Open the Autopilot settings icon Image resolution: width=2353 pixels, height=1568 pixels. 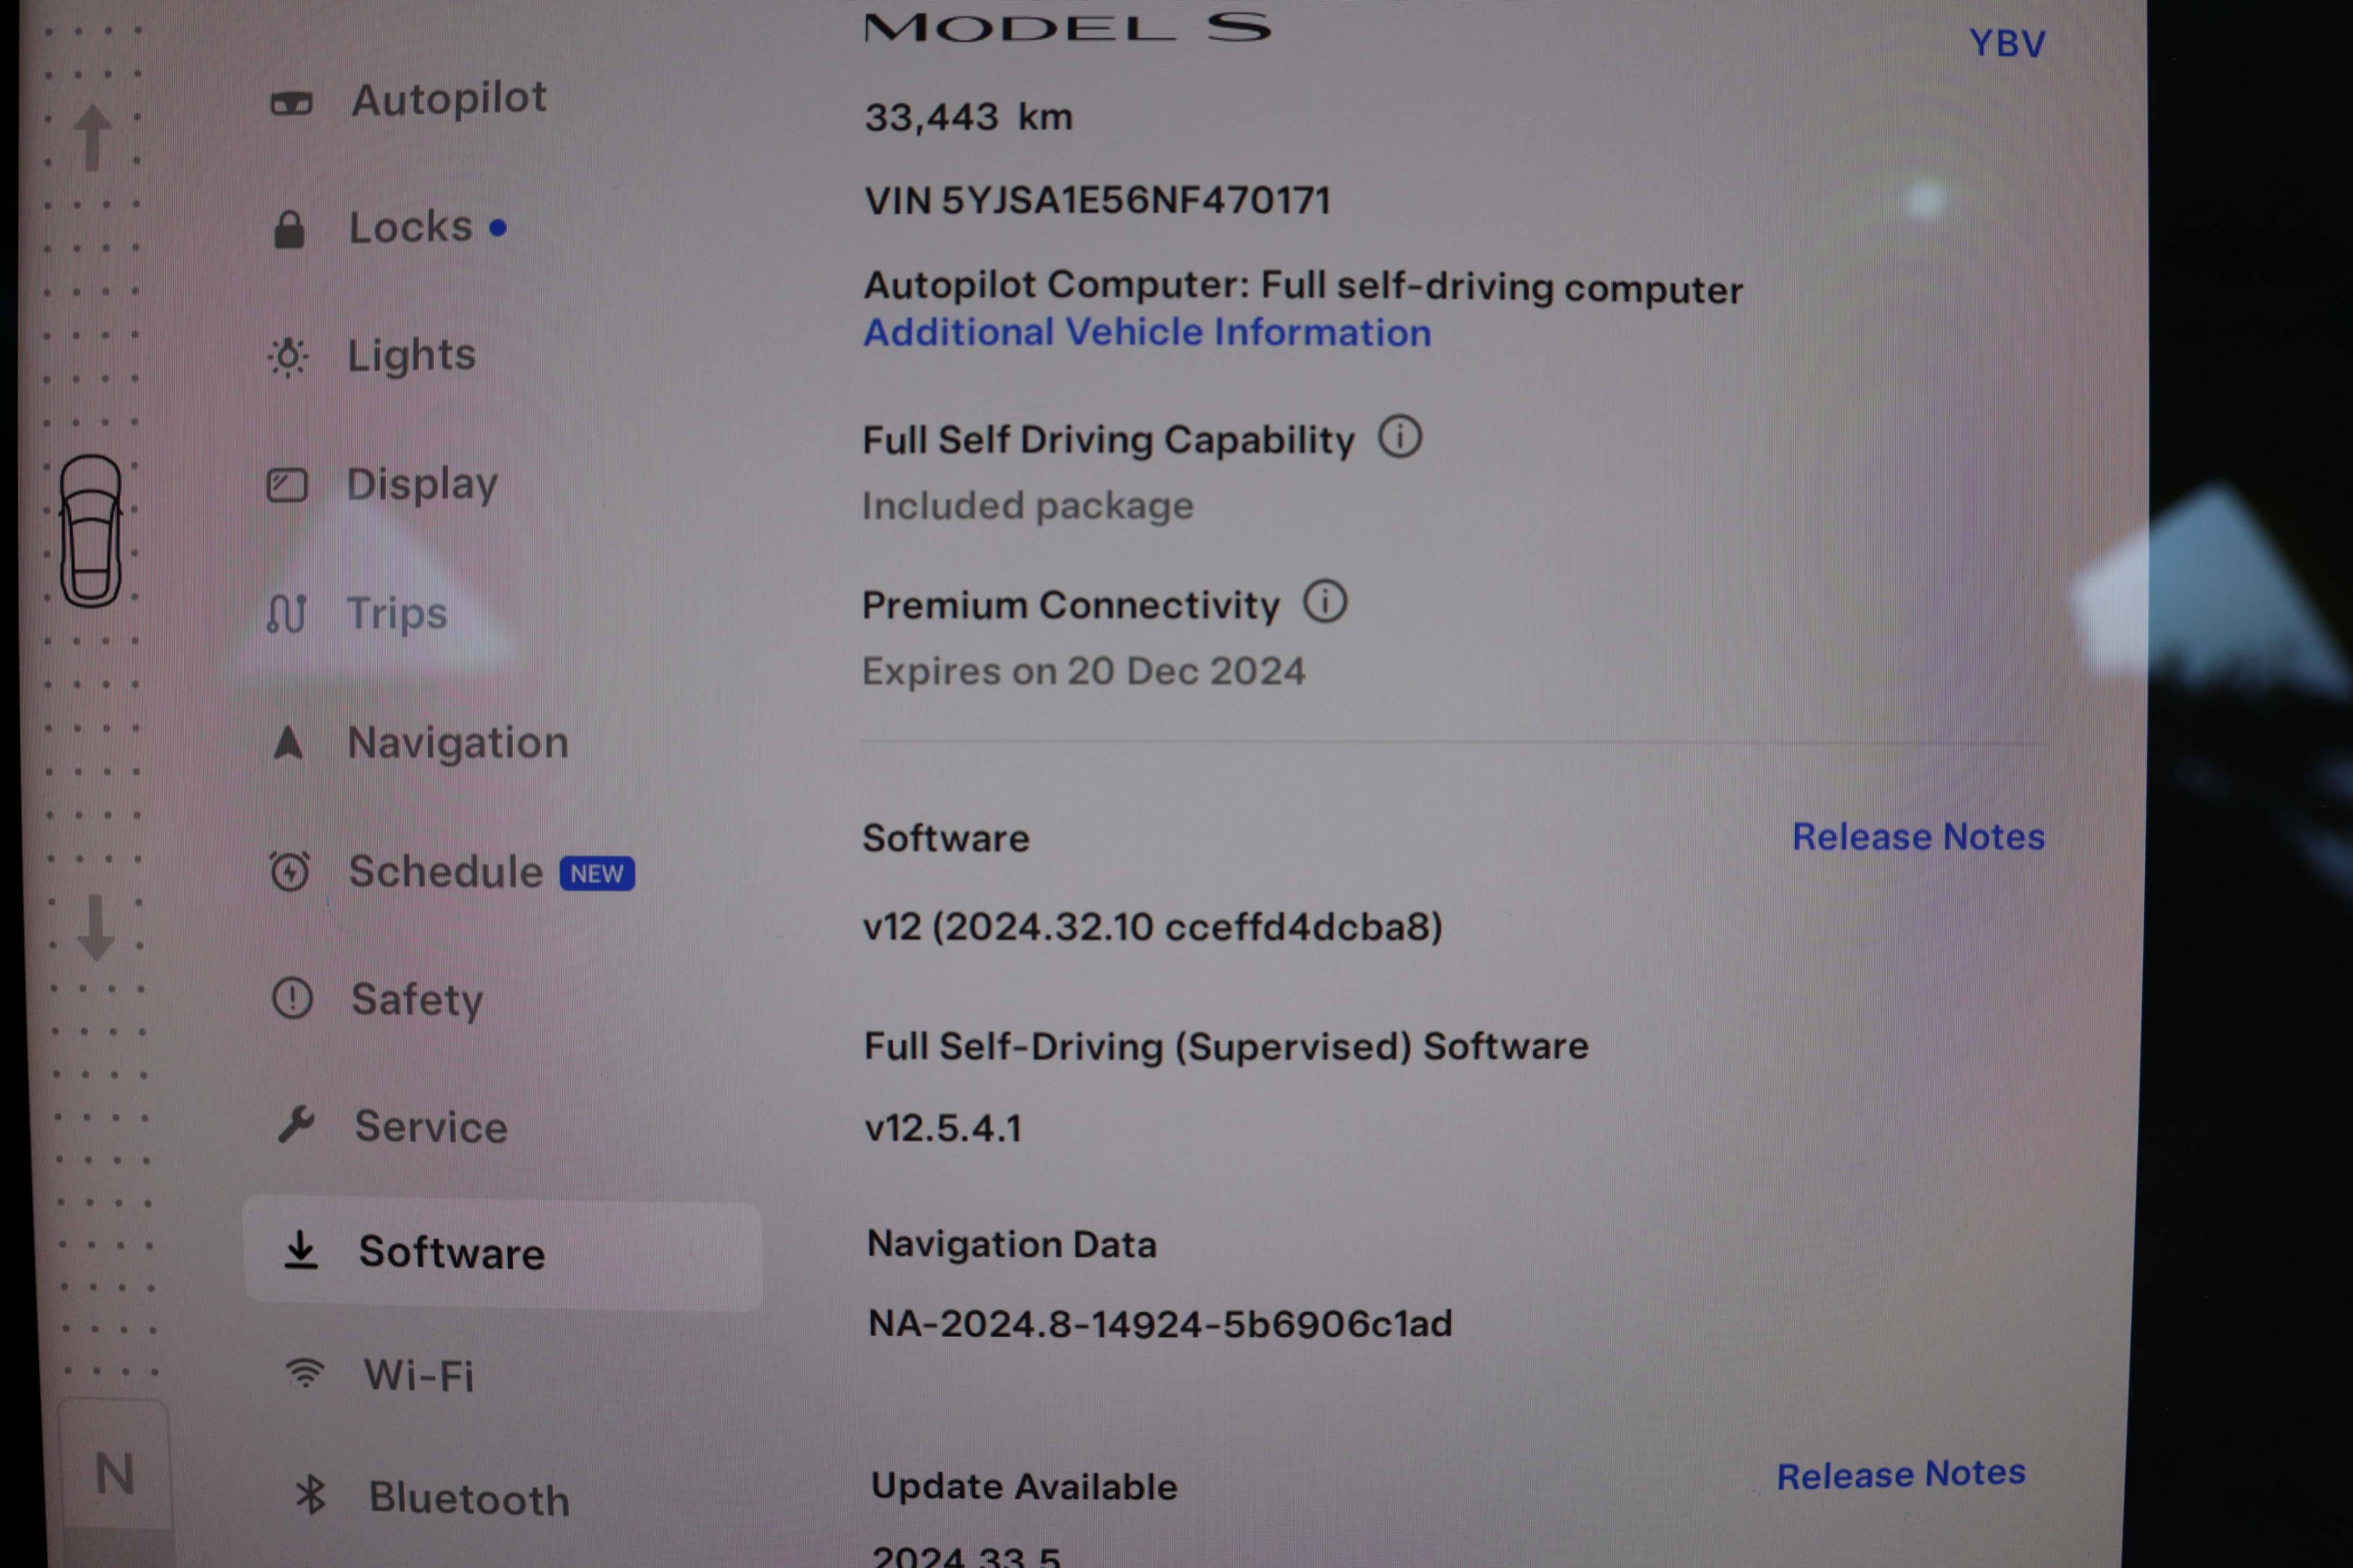click(291, 104)
